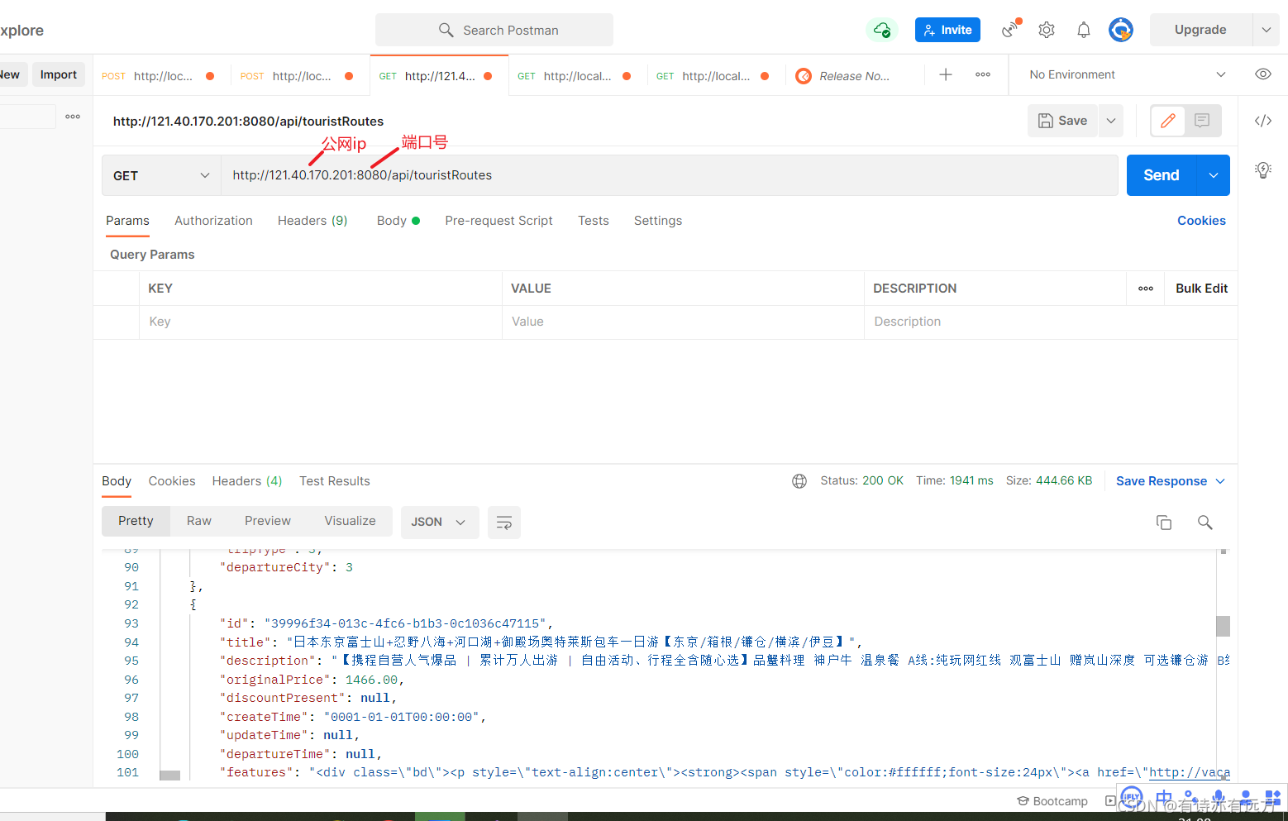
Task: Click the "Status: 200 OK" text
Action: pyautogui.click(x=861, y=480)
